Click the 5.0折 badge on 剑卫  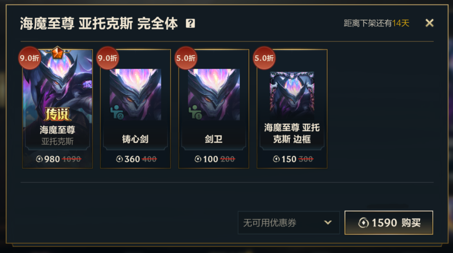pos(185,58)
